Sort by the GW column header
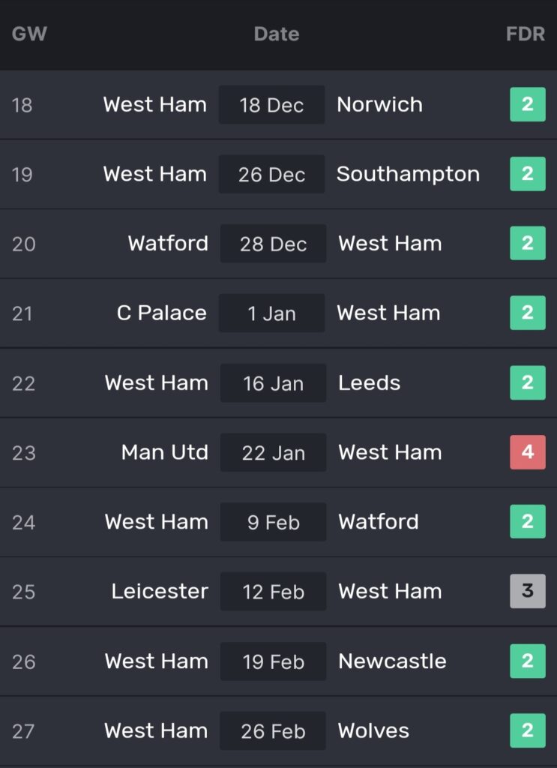 29,34
